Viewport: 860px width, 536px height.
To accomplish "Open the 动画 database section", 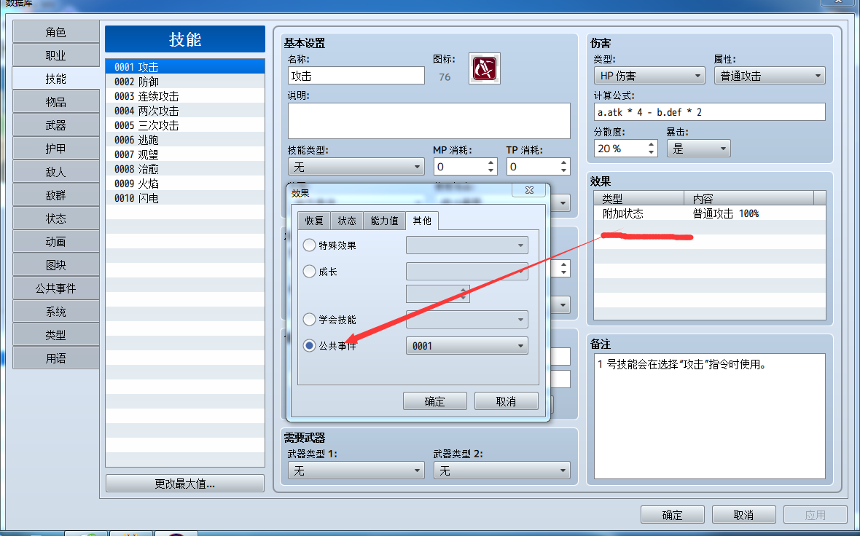I will pyautogui.click(x=56, y=242).
